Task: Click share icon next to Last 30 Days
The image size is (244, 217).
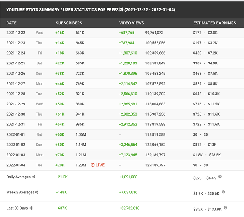Action: [x=31, y=208]
